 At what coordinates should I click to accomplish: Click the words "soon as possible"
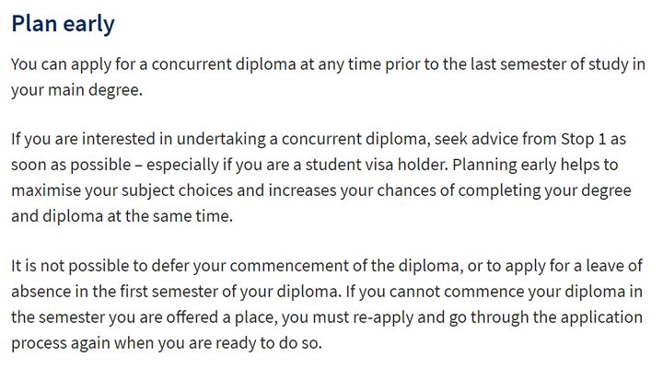(x=71, y=165)
